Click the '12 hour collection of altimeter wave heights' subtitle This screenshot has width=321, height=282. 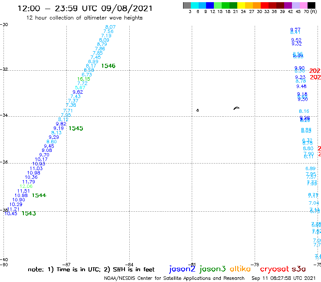point(84,18)
